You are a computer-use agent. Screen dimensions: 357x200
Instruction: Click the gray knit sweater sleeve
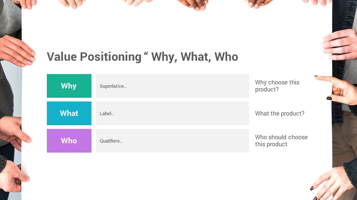[10, 18]
